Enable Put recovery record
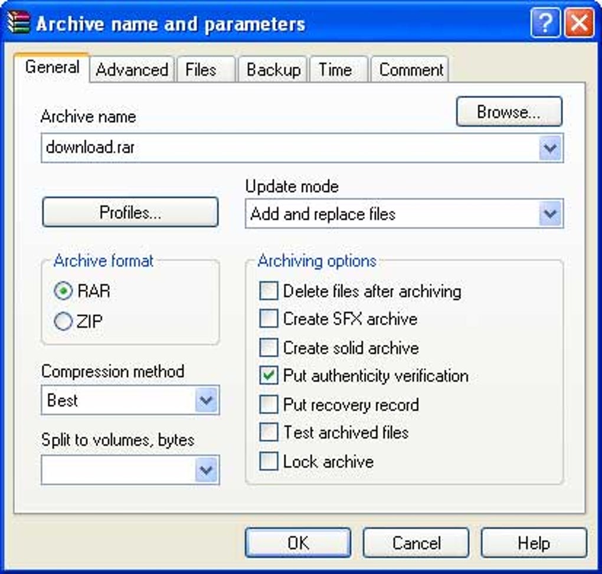This screenshot has height=574, width=602. 269,405
